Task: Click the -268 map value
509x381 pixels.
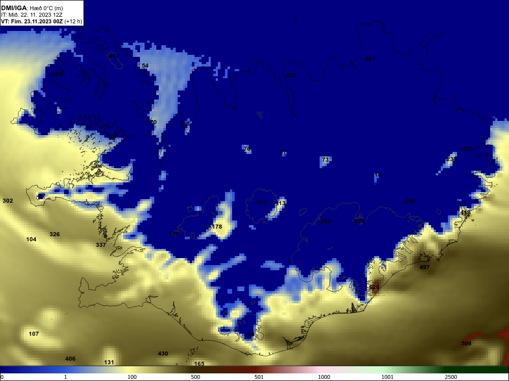Action: tap(467, 149)
